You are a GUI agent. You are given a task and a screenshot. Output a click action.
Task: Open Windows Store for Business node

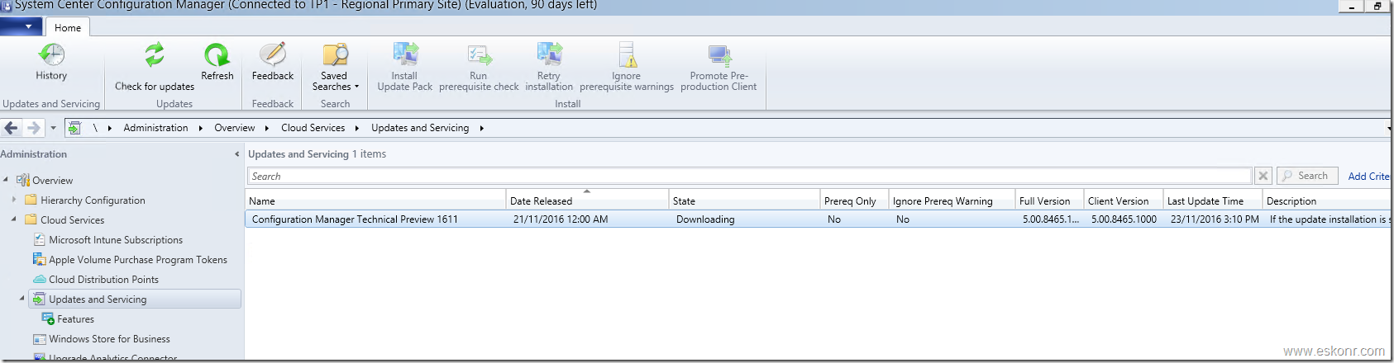[x=109, y=339]
